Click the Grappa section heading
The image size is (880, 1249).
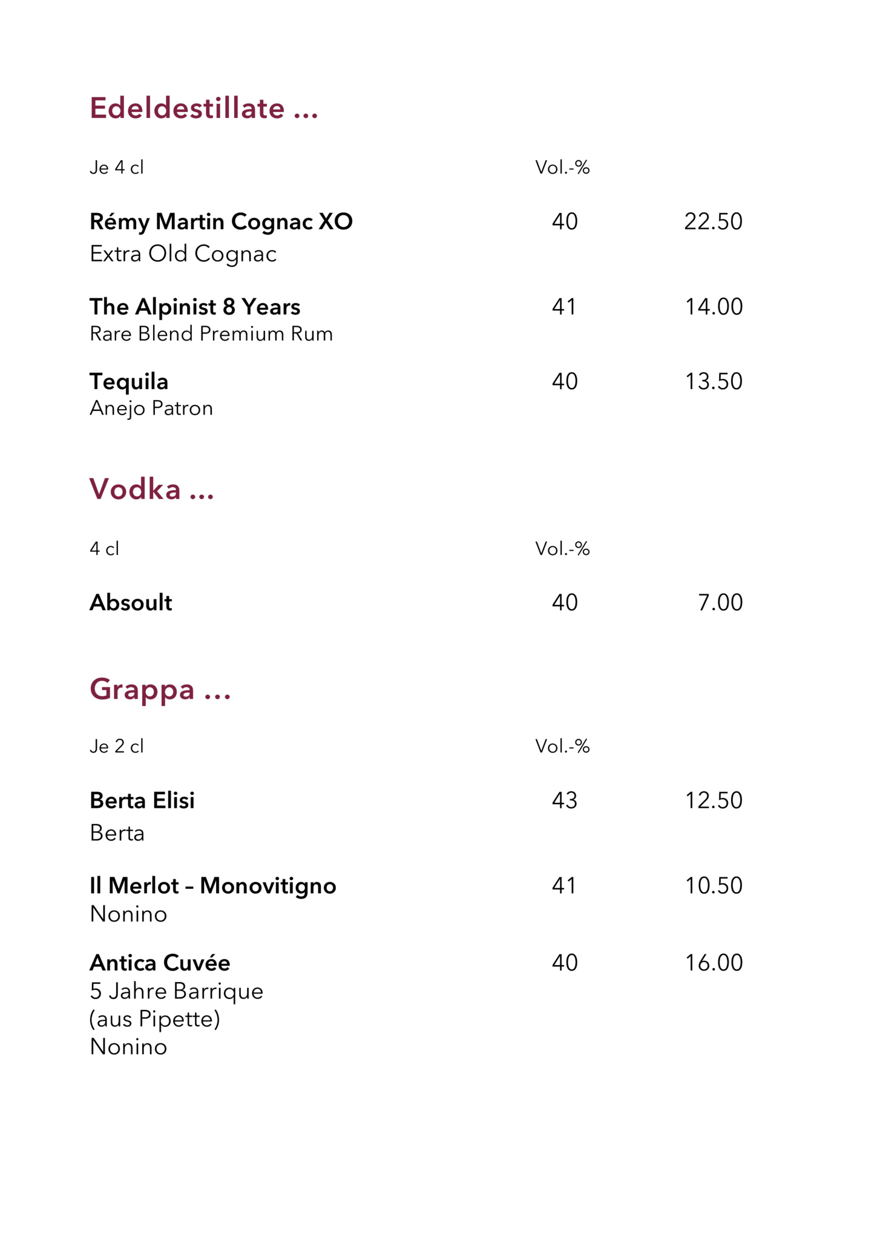[x=160, y=690]
